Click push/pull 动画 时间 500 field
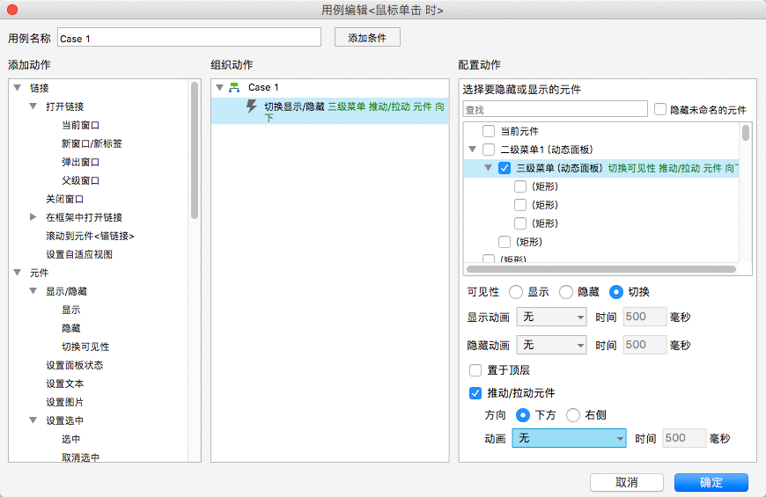The height and width of the screenshot is (497, 766). (x=684, y=438)
